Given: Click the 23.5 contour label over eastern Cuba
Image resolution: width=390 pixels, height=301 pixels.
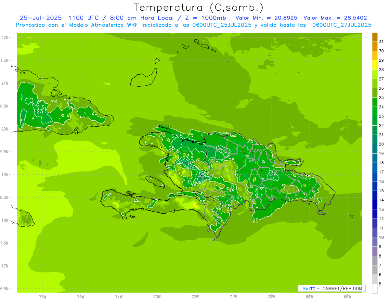Looking at the screenshot, I should point(42,112).
